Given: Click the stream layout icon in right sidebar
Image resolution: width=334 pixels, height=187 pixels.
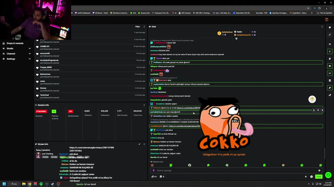Looking at the screenshot, I should [x=330, y=81].
